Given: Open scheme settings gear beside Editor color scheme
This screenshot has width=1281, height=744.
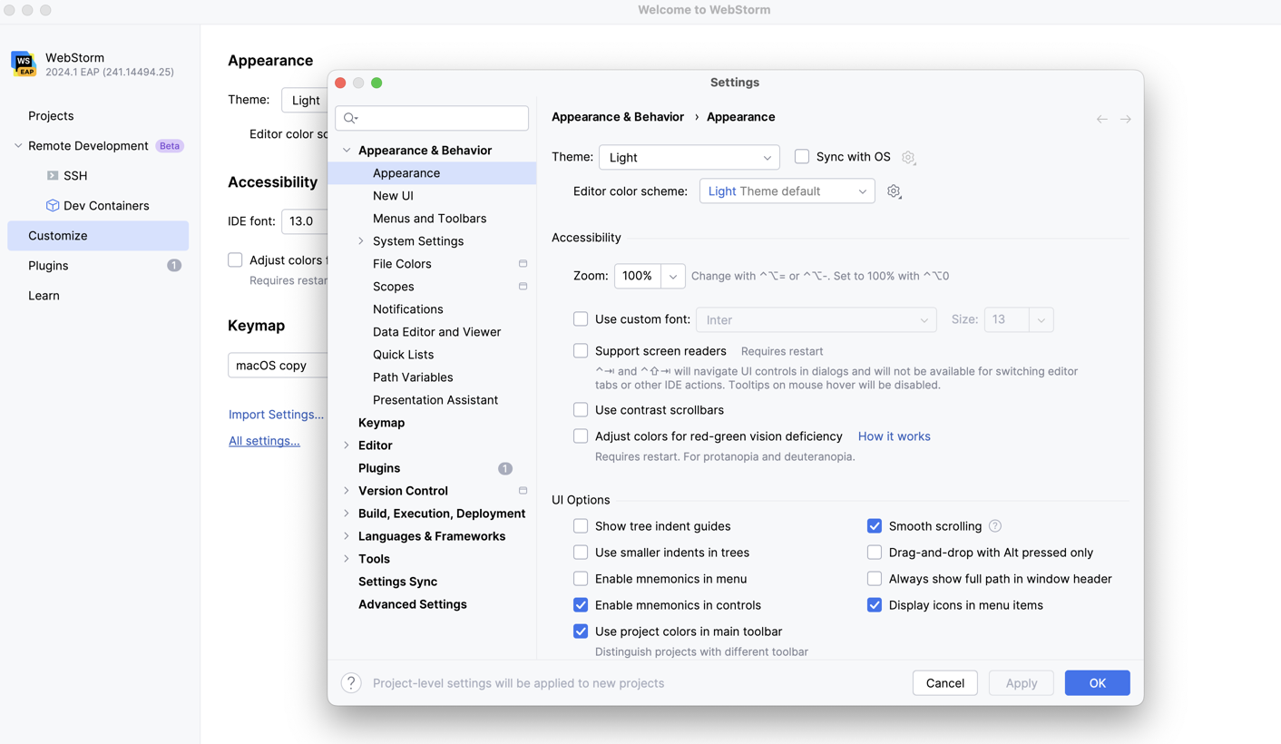Looking at the screenshot, I should (894, 191).
